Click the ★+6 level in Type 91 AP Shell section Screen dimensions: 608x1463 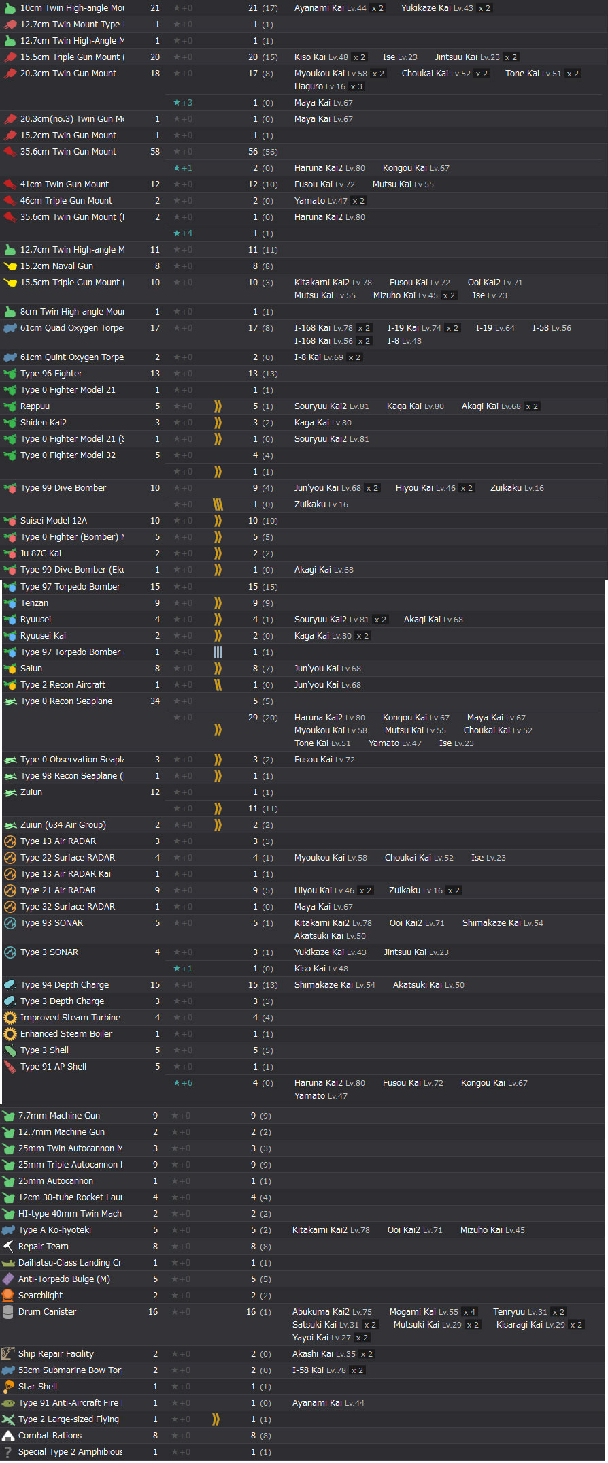point(183,1083)
